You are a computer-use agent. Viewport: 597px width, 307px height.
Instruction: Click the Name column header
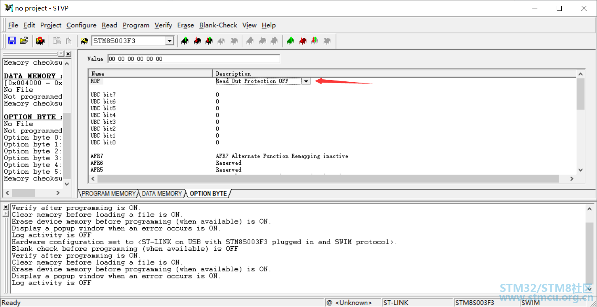[x=151, y=73]
